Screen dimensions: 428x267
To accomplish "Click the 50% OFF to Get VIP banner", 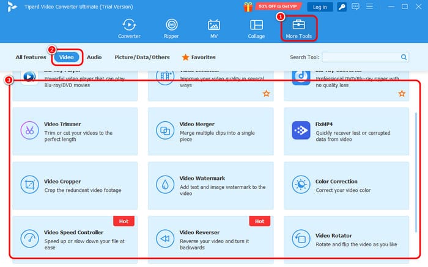I will [x=278, y=6].
